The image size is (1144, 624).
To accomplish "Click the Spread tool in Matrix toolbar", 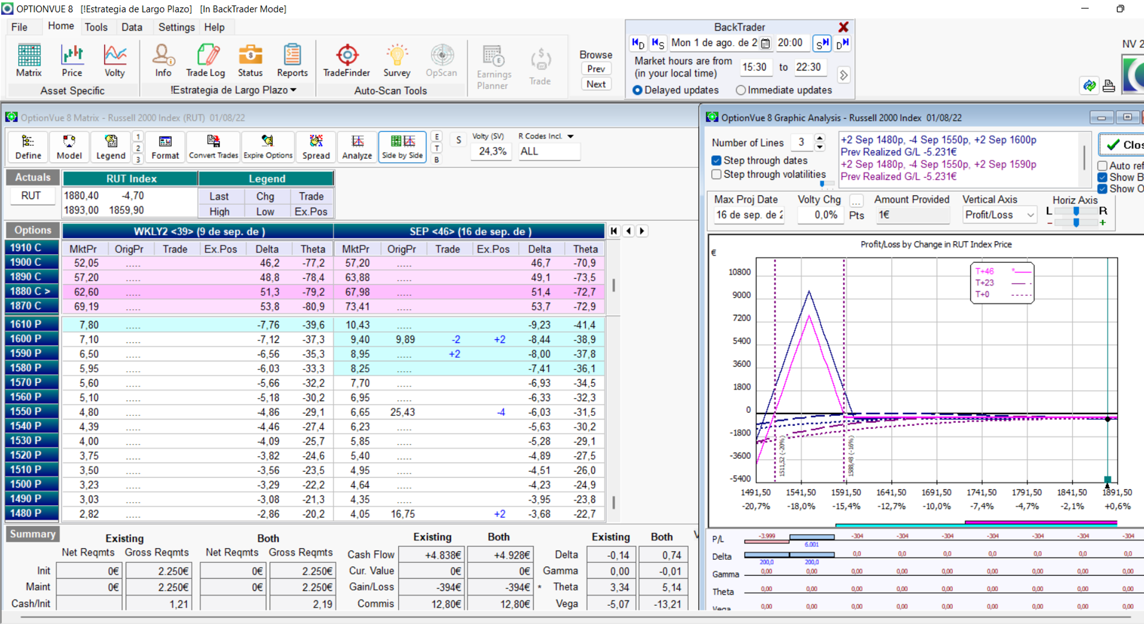I will (x=316, y=147).
